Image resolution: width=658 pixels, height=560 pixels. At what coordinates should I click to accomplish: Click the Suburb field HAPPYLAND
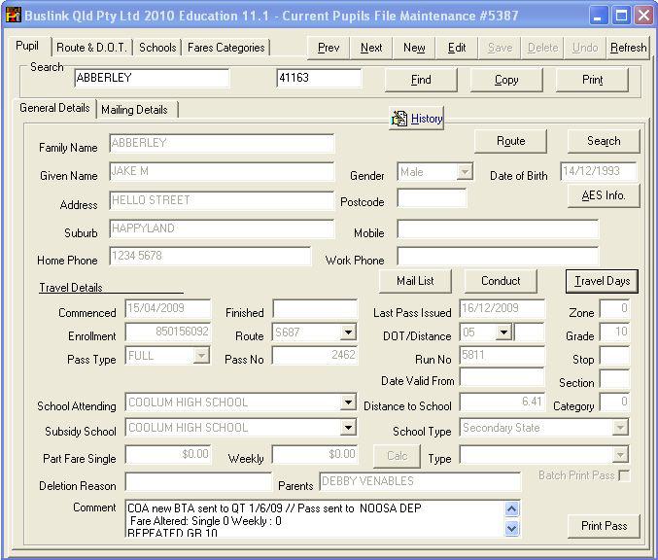(222, 228)
